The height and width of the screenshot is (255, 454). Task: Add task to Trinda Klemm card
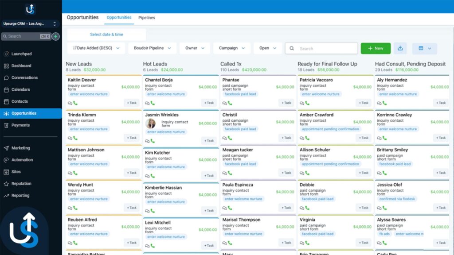point(131,138)
